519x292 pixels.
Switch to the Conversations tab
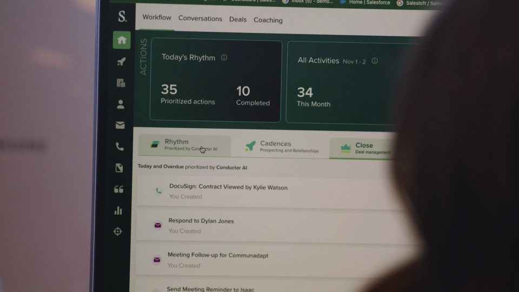pyautogui.click(x=200, y=18)
